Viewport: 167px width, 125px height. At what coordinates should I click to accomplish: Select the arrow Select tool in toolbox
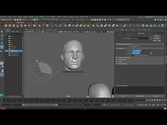tap(2, 32)
